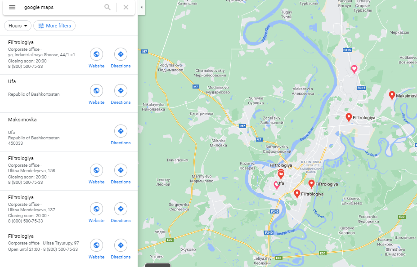This screenshot has width=417, height=267.
Task: Click the Ufa heart pin on map
Action: (277, 185)
